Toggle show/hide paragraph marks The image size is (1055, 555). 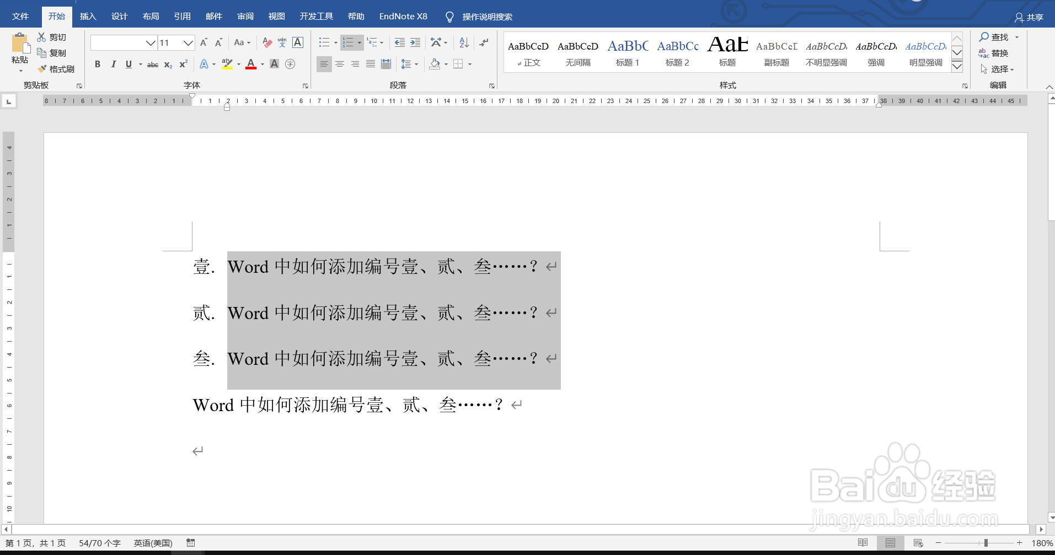pyautogui.click(x=484, y=42)
